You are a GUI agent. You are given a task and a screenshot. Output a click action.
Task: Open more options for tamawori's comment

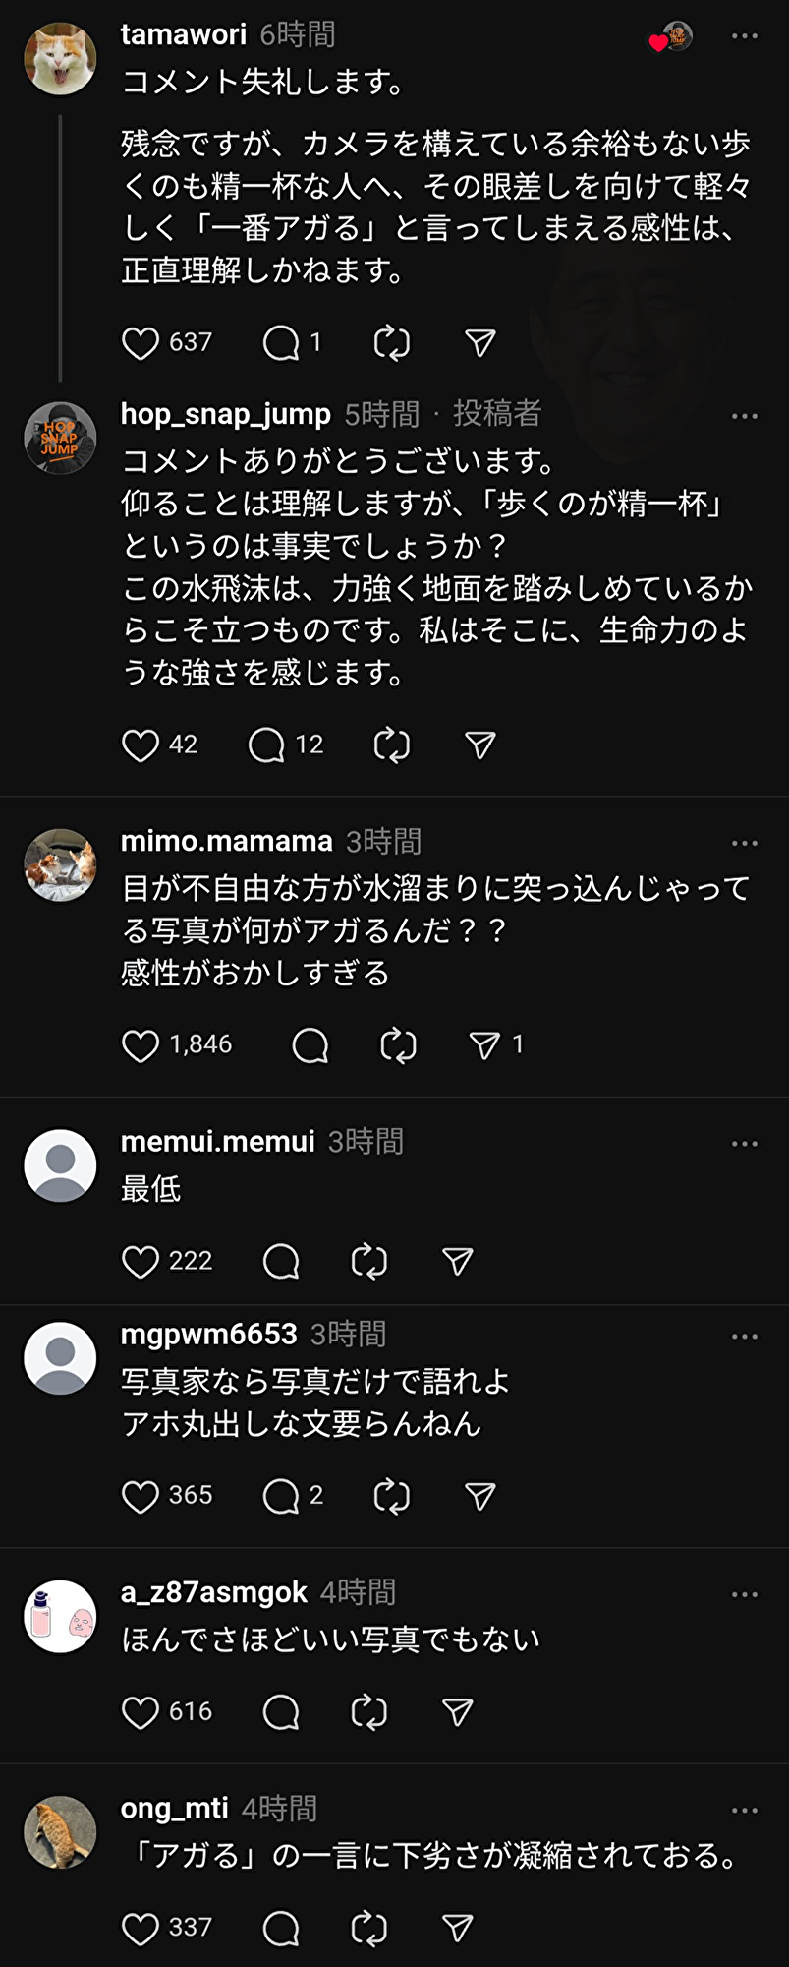pos(744,36)
